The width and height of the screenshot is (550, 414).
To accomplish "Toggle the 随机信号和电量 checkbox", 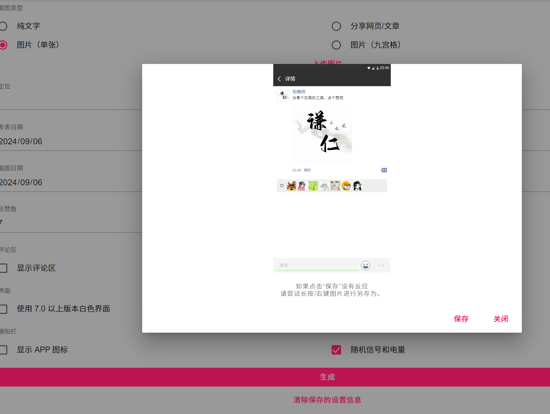I will pos(336,350).
